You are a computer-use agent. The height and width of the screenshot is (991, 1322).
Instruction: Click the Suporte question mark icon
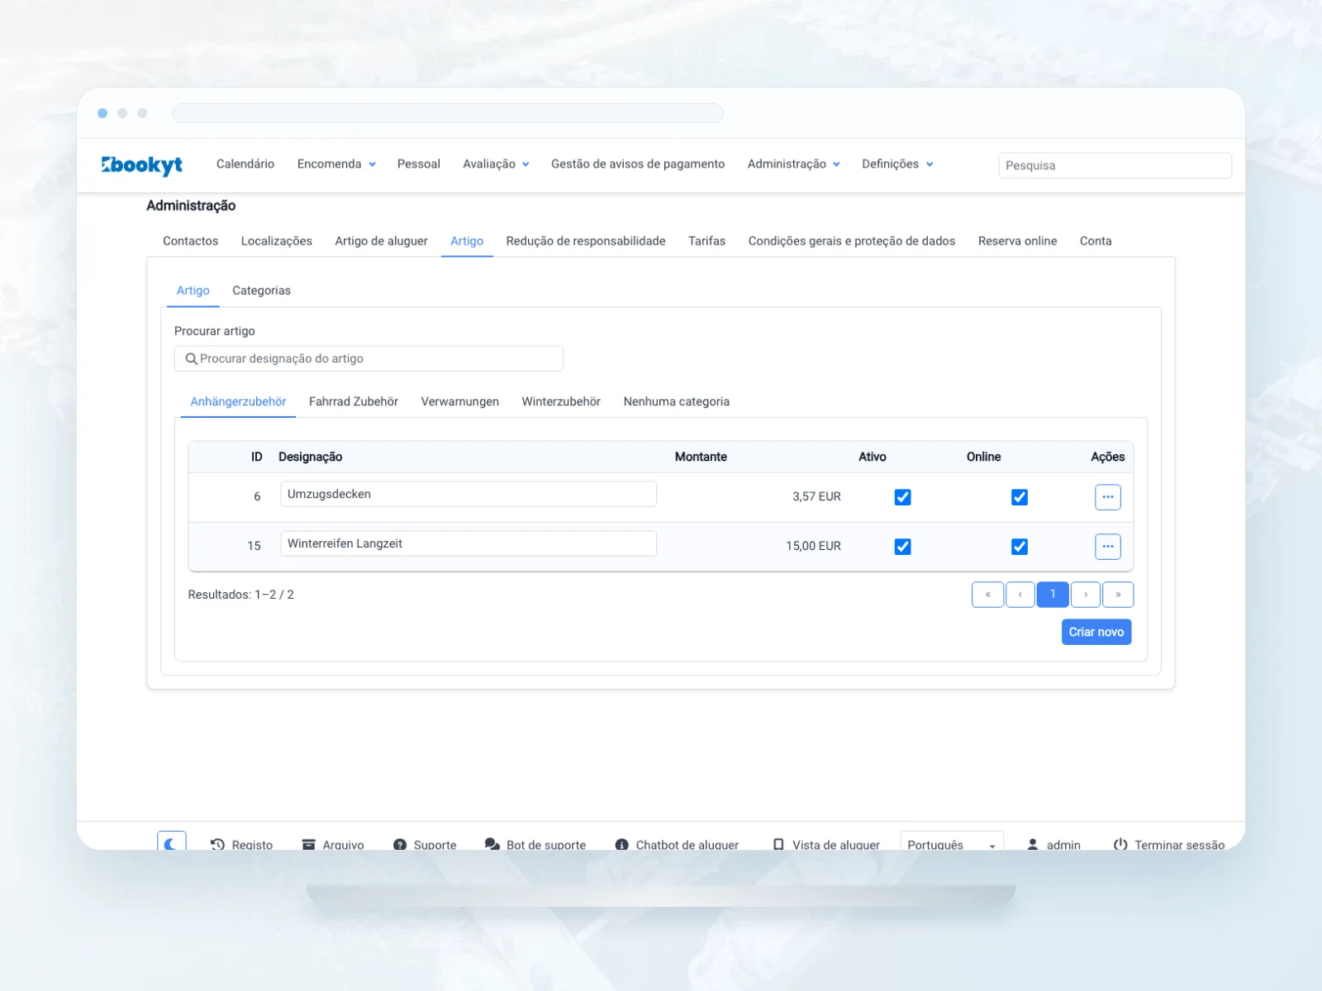point(400,844)
